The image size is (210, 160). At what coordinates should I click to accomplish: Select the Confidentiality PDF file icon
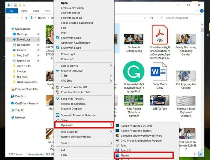160,35
